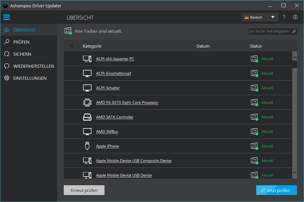The height and width of the screenshot is (202, 304).
Task: Open the Deutsch language dropdown
Action: tap(260, 17)
